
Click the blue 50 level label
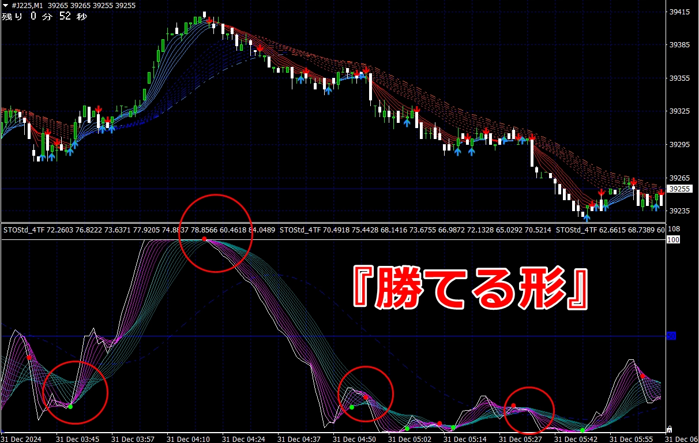point(671,336)
